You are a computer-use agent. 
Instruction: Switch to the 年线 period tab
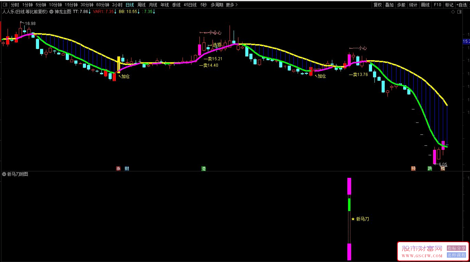(x=164, y=5)
